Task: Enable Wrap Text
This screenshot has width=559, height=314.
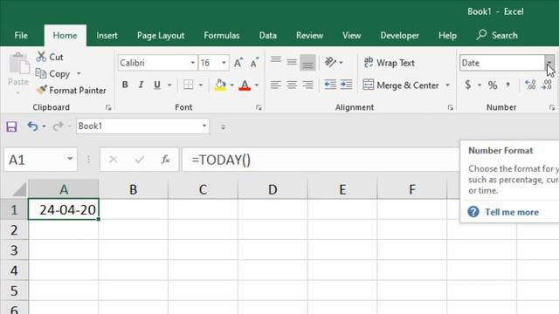Action: point(389,63)
